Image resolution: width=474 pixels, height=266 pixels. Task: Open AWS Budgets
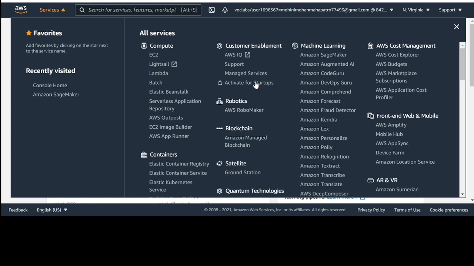pos(391,64)
